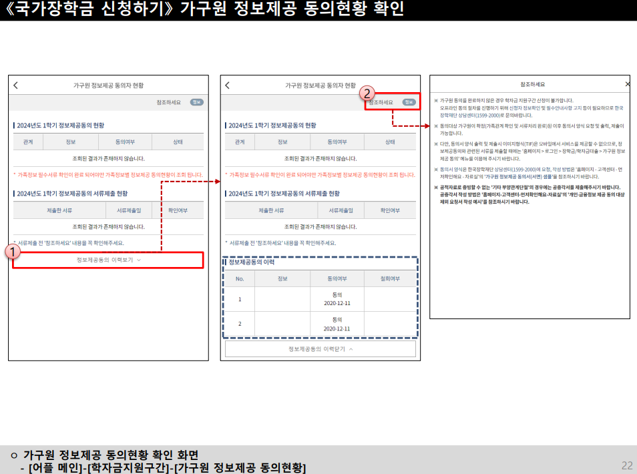
Task: Select the 제출한 서류 column header
Action: pyautogui.click(x=61, y=209)
